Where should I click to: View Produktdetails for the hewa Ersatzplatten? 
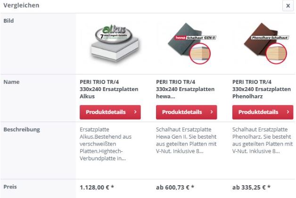pyautogui.click(x=187, y=112)
